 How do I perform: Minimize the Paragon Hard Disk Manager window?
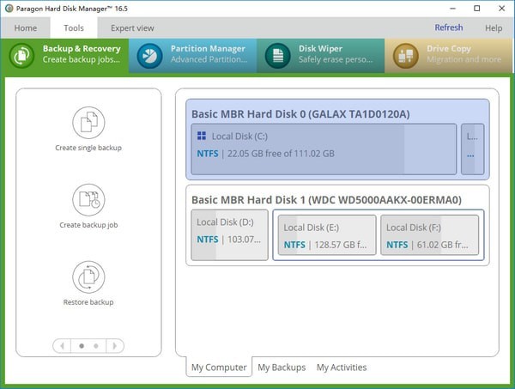[453, 9]
